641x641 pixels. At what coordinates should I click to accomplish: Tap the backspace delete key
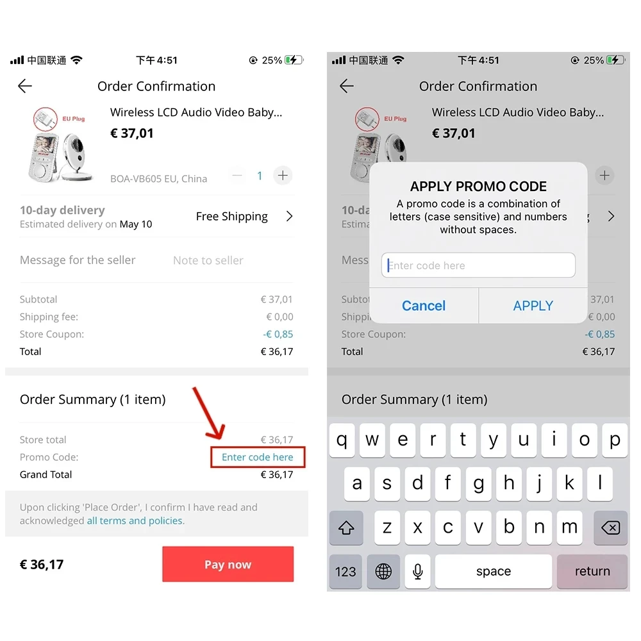[611, 528]
